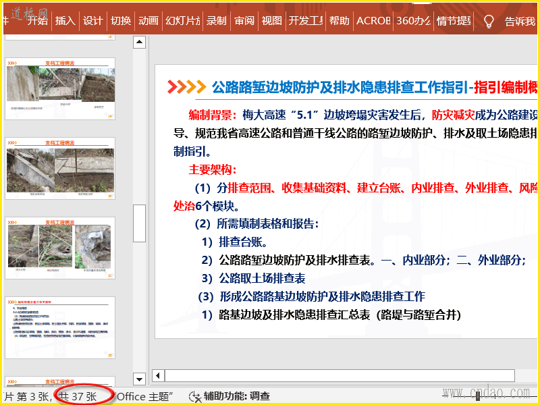Click the line '3) 公路取土场排查表'
540x405 pixels.
click(x=254, y=278)
